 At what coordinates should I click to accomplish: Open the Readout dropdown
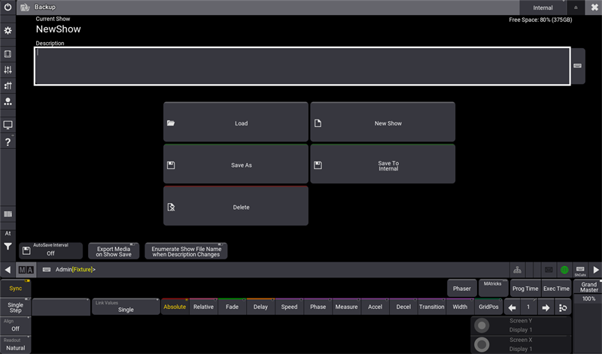tap(15, 344)
